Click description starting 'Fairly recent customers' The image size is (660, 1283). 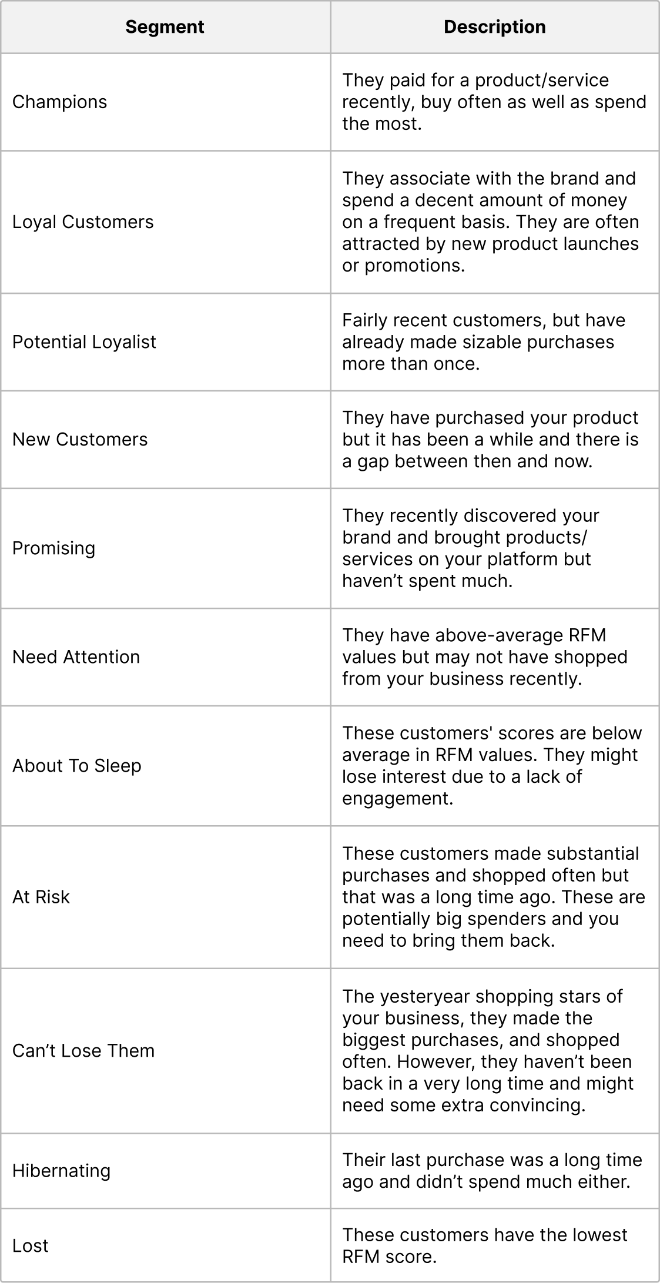(483, 342)
